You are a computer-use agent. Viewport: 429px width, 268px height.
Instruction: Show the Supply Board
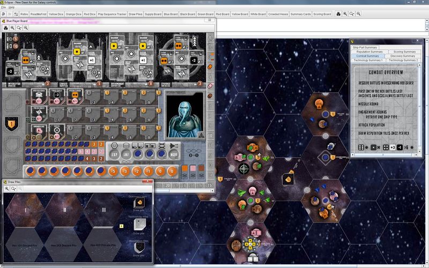153,14
